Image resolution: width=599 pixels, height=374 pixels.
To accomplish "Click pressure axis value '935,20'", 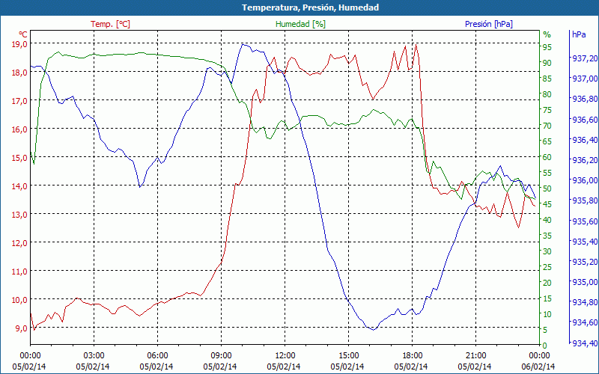I will pos(585,261).
